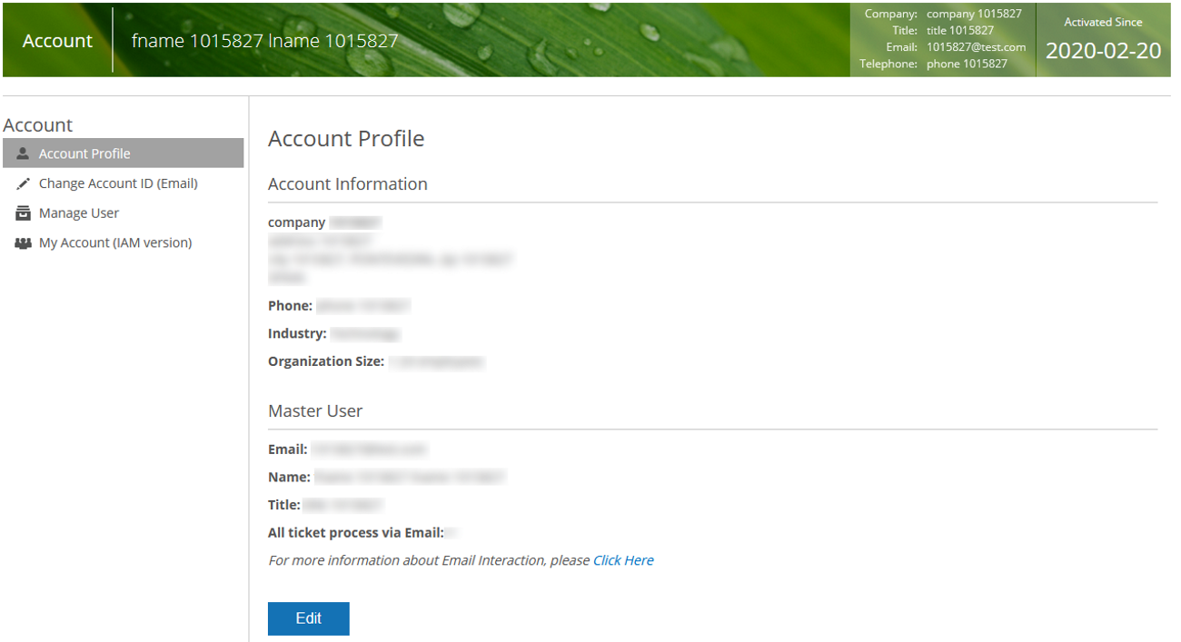The width and height of the screenshot is (1181, 642).
Task: Click the phone 1015827 telephone value
Action: (967, 64)
